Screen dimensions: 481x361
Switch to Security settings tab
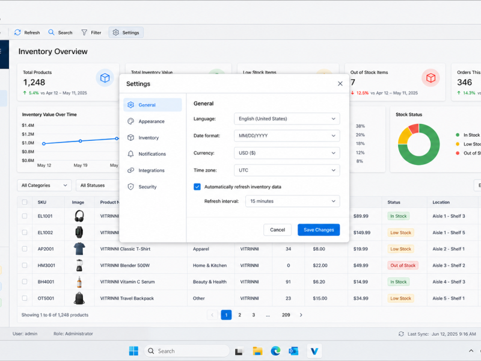(153, 187)
